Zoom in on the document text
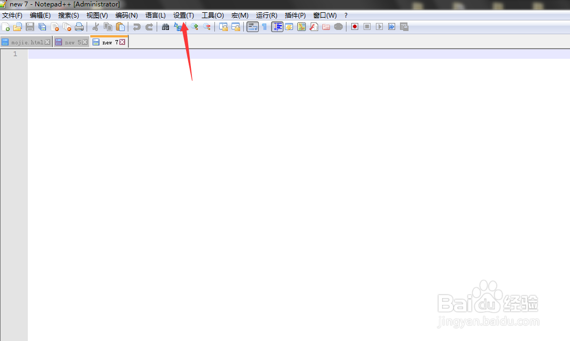The width and height of the screenshot is (570, 341). 195,26
